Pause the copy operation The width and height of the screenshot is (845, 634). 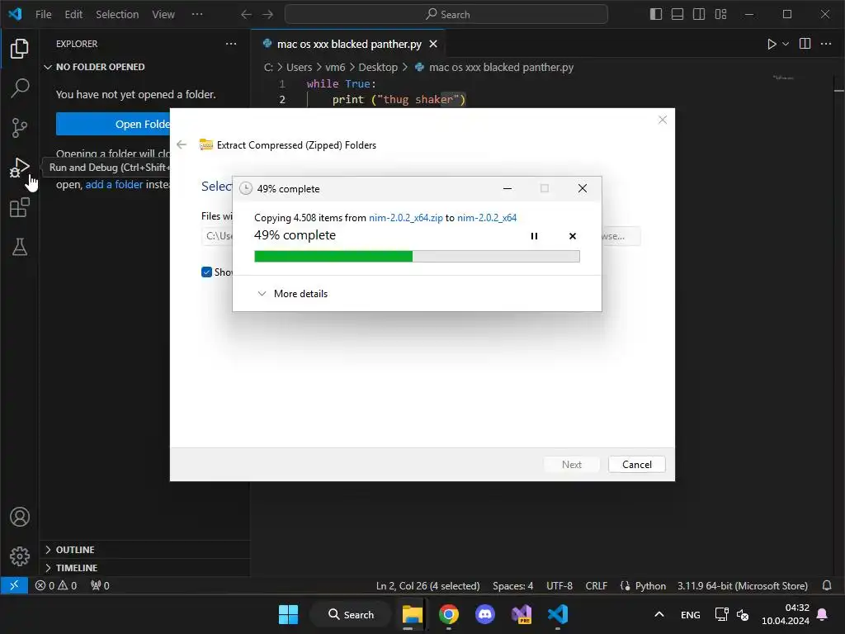point(534,236)
